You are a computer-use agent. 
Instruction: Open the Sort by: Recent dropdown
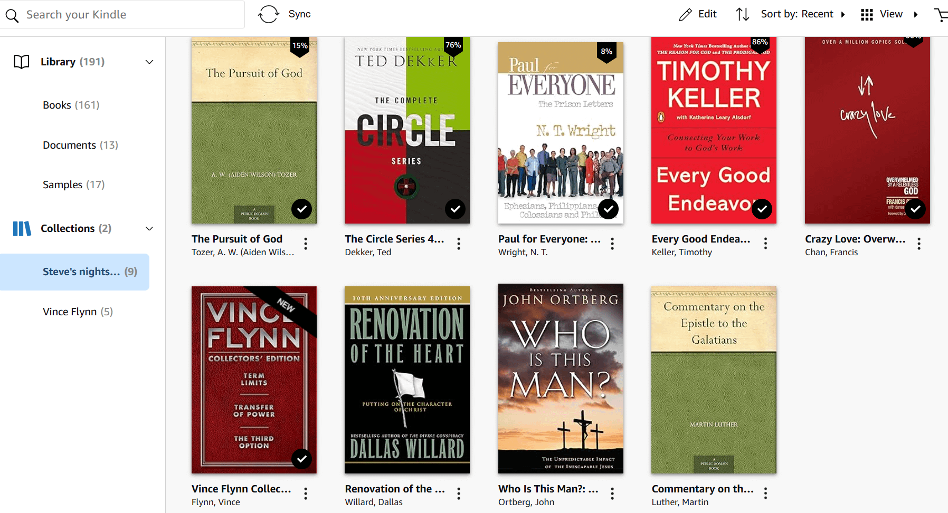click(x=803, y=14)
